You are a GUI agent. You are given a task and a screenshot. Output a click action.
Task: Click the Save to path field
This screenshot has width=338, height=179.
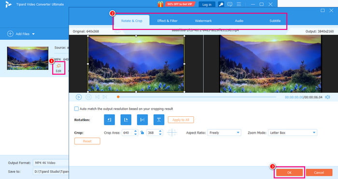tap(51, 172)
